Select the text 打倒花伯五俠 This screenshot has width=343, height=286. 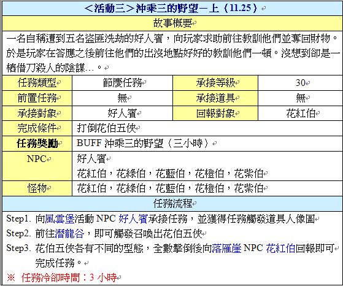[106, 128]
